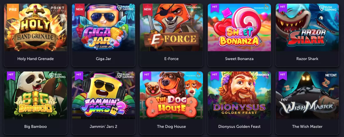
Task: Follow the Dionysus Golden Feast title link
Action: pyautogui.click(x=239, y=126)
